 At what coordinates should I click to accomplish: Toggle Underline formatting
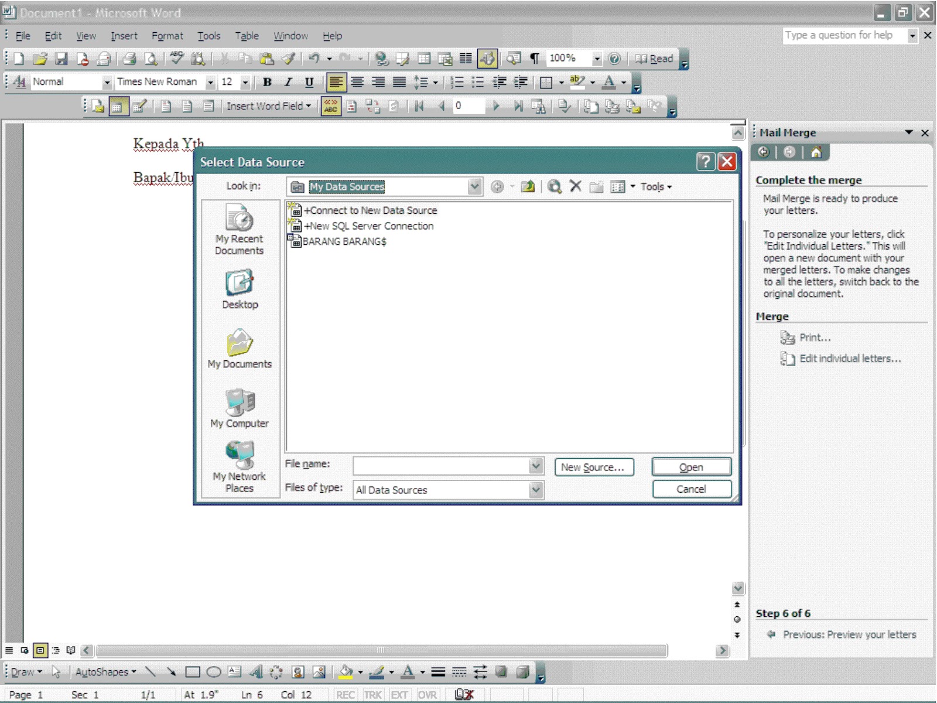click(309, 82)
